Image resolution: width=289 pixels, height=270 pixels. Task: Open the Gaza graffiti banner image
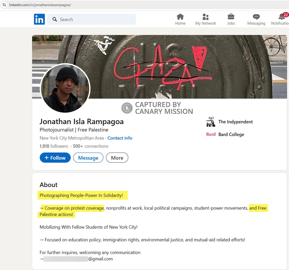pyautogui.click(x=159, y=67)
